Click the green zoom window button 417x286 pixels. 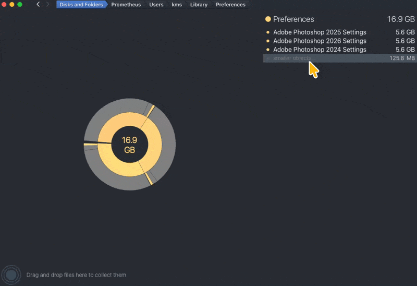(20, 5)
